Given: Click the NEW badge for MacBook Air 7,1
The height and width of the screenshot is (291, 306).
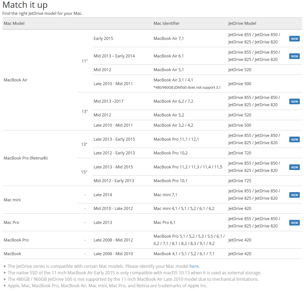Looking at the screenshot, I should 294,39.
